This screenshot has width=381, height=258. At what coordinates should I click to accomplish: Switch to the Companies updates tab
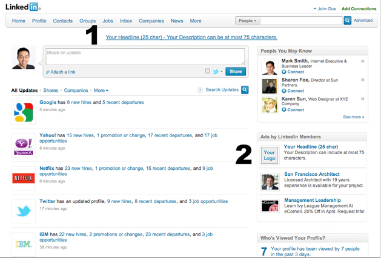[76, 91]
